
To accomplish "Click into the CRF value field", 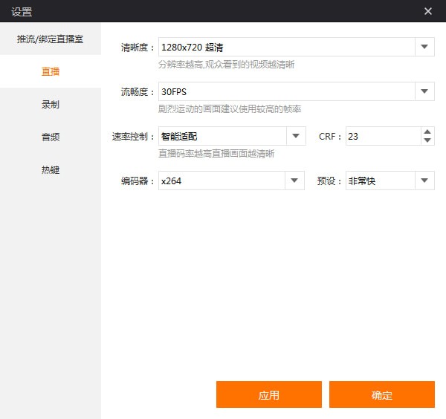I will coord(383,136).
